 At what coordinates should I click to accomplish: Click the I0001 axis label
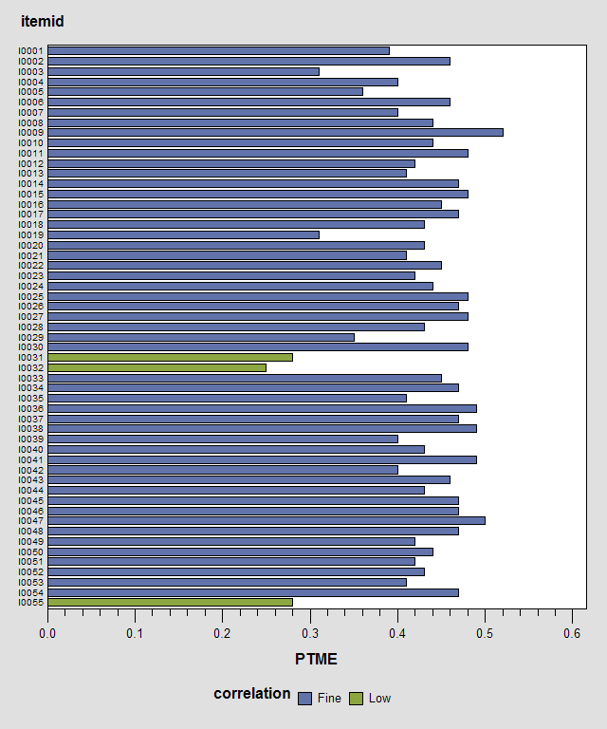(x=31, y=51)
